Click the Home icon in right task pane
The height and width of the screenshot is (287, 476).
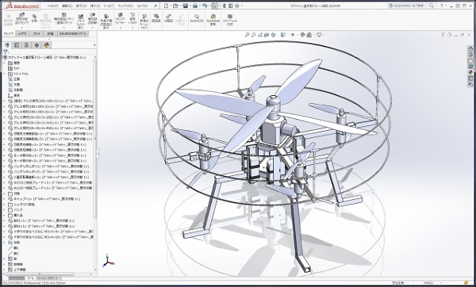click(470, 48)
